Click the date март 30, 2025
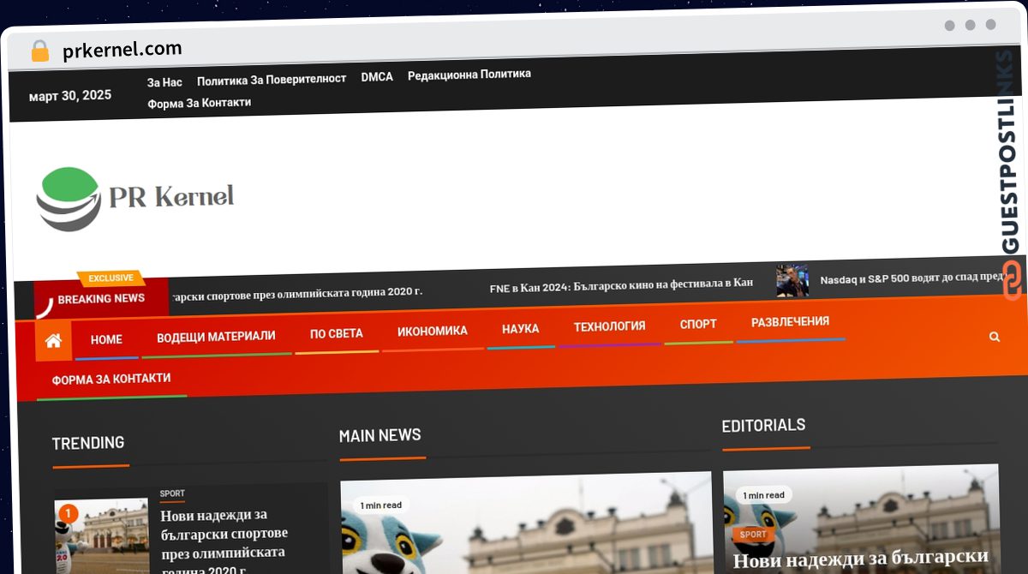 [70, 96]
